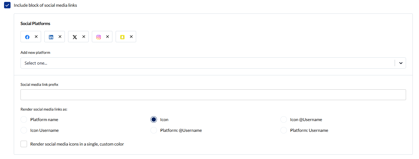Image resolution: width=419 pixels, height=159 pixels.
Task: Click the Social media link prefix field
Action: tap(213, 95)
